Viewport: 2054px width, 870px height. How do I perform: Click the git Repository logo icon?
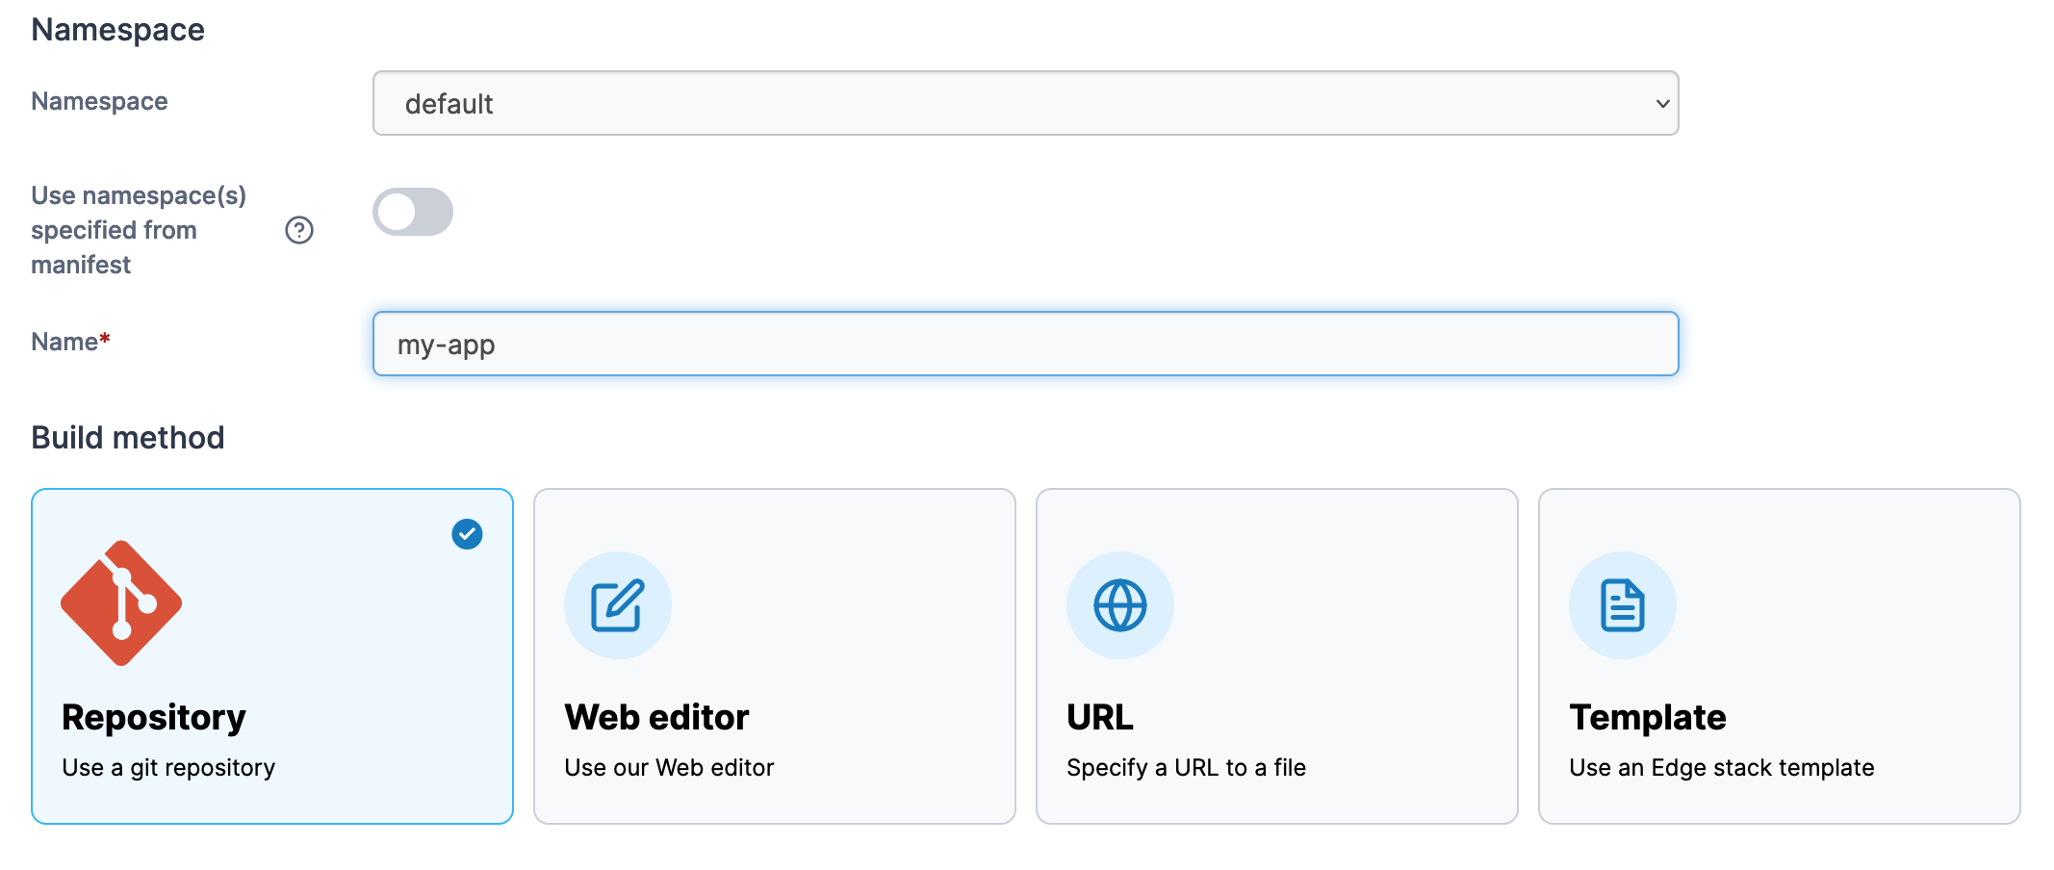[x=121, y=603]
